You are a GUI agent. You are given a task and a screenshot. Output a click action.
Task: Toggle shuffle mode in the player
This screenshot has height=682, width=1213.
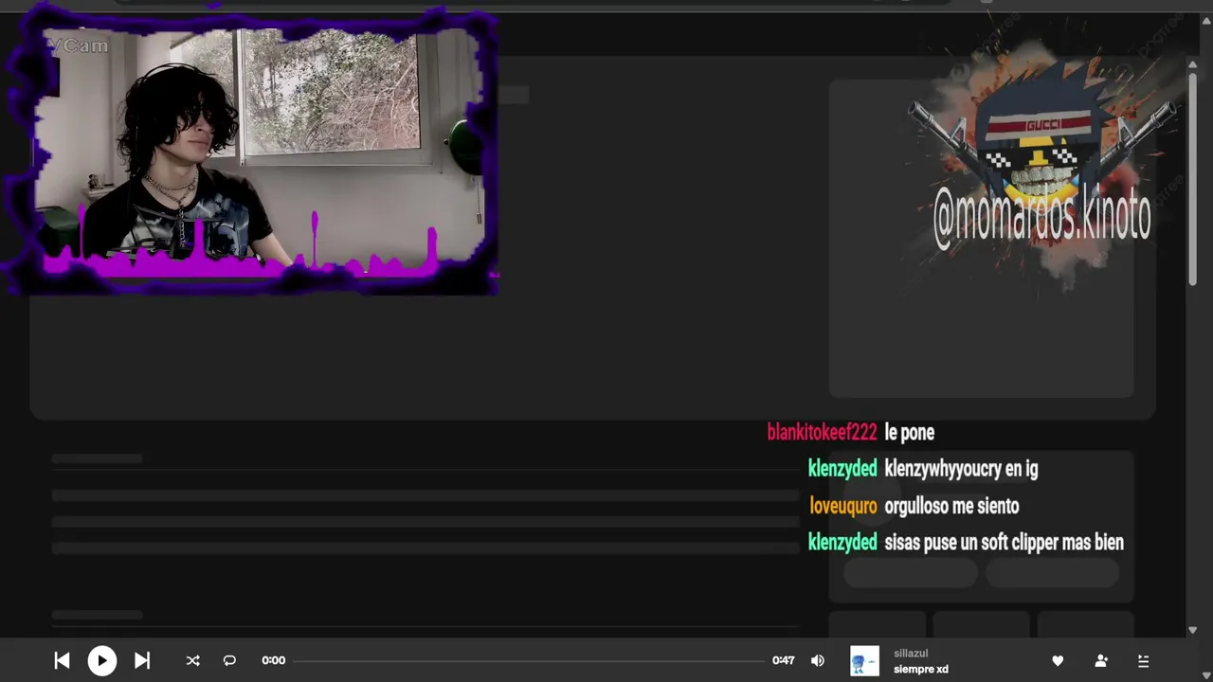point(192,660)
